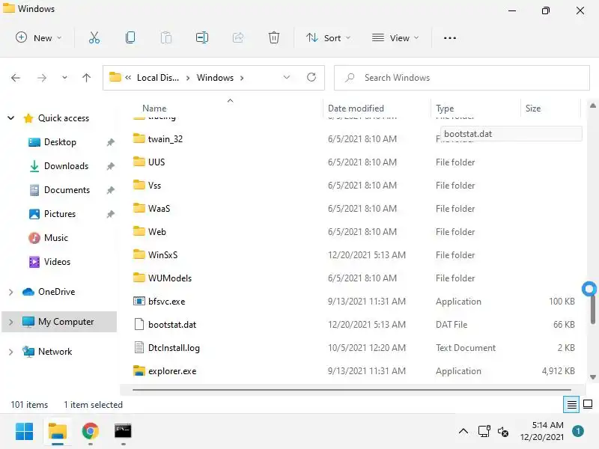The height and width of the screenshot is (449, 599).
Task: Click the bfsvc.exe application icon
Action: (x=139, y=302)
